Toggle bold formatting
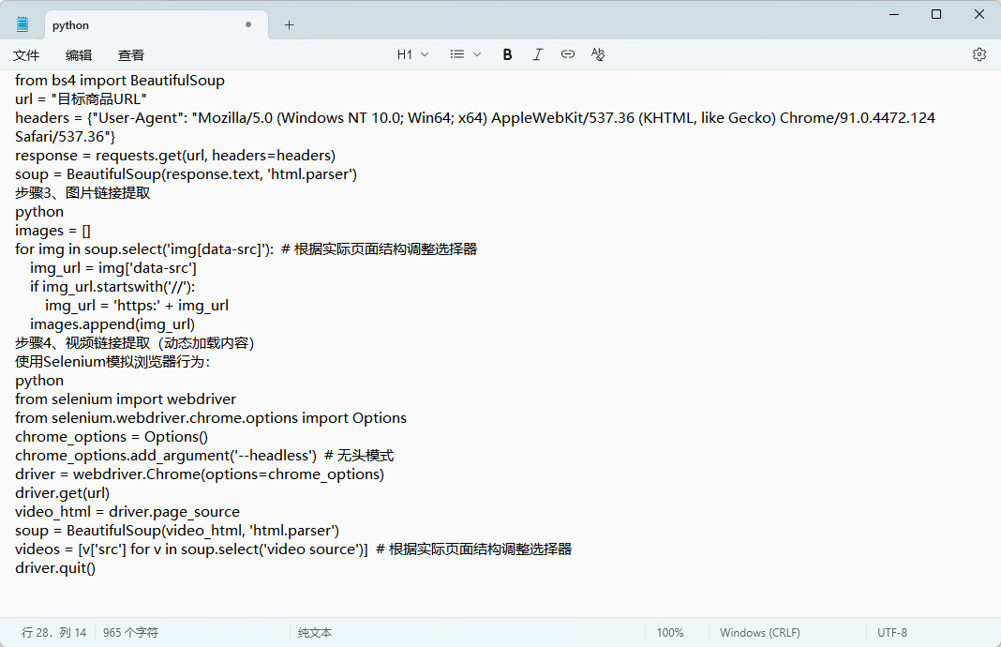The image size is (1001, 647). (507, 54)
